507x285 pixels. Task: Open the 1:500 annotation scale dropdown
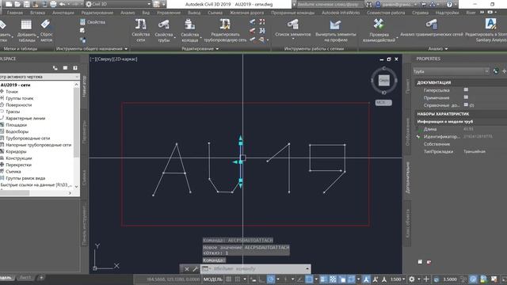click(398, 279)
